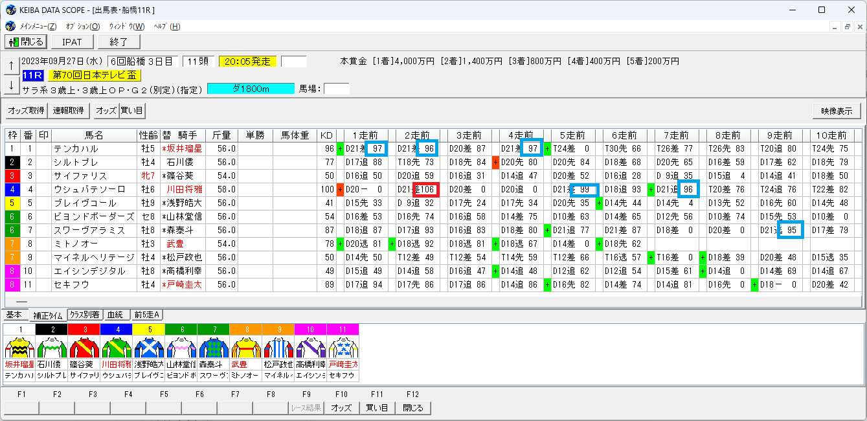Click jockey name 坂井瑠星 in table
This screenshot has width=867, height=421.
(185, 149)
